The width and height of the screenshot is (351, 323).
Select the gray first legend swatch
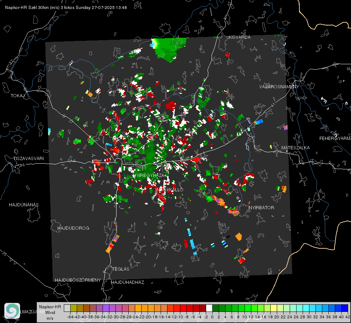coord(67,308)
